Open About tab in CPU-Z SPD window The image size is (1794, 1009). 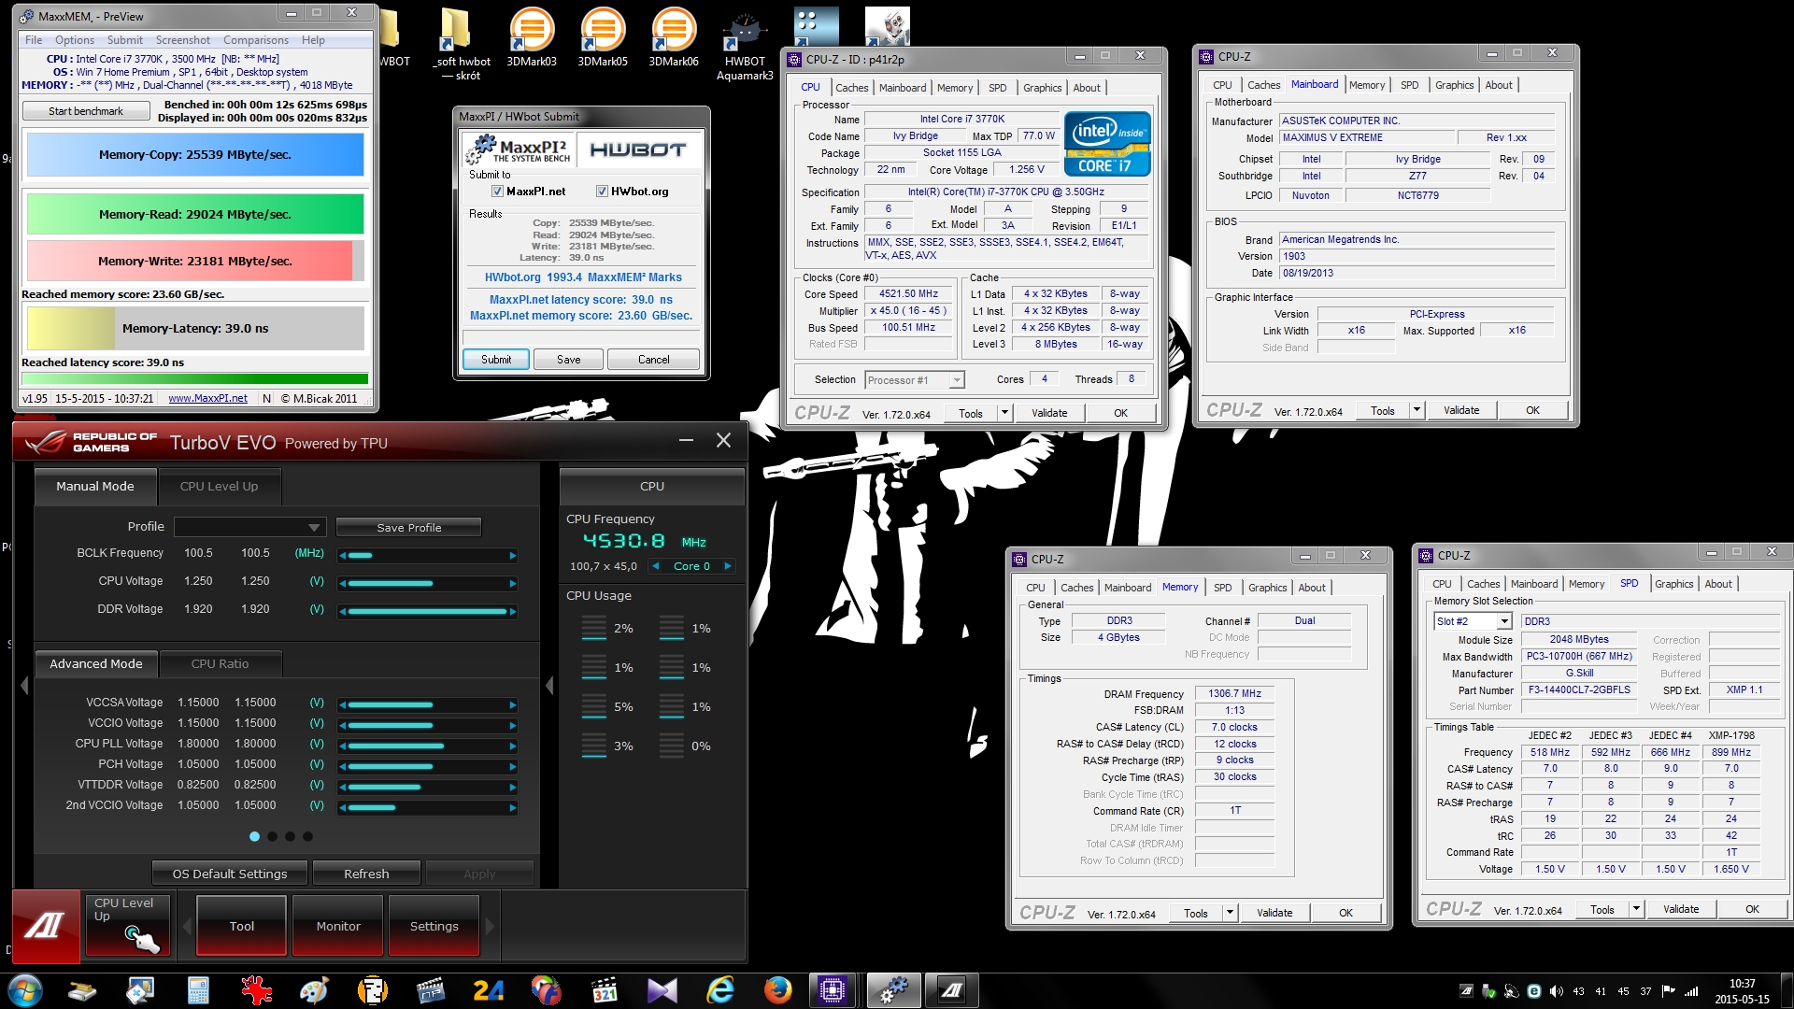(1717, 584)
